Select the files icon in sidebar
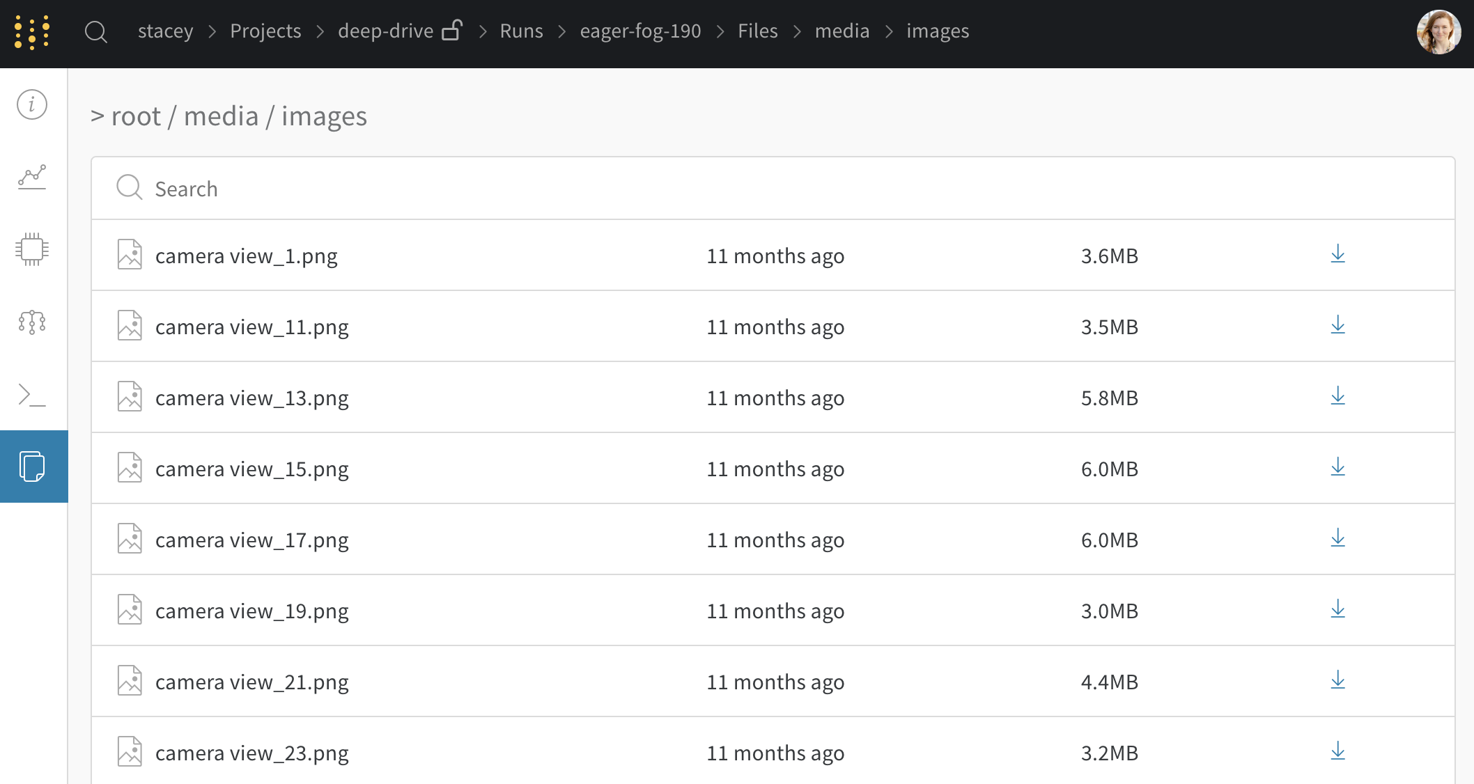The height and width of the screenshot is (784, 1474). point(32,467)
